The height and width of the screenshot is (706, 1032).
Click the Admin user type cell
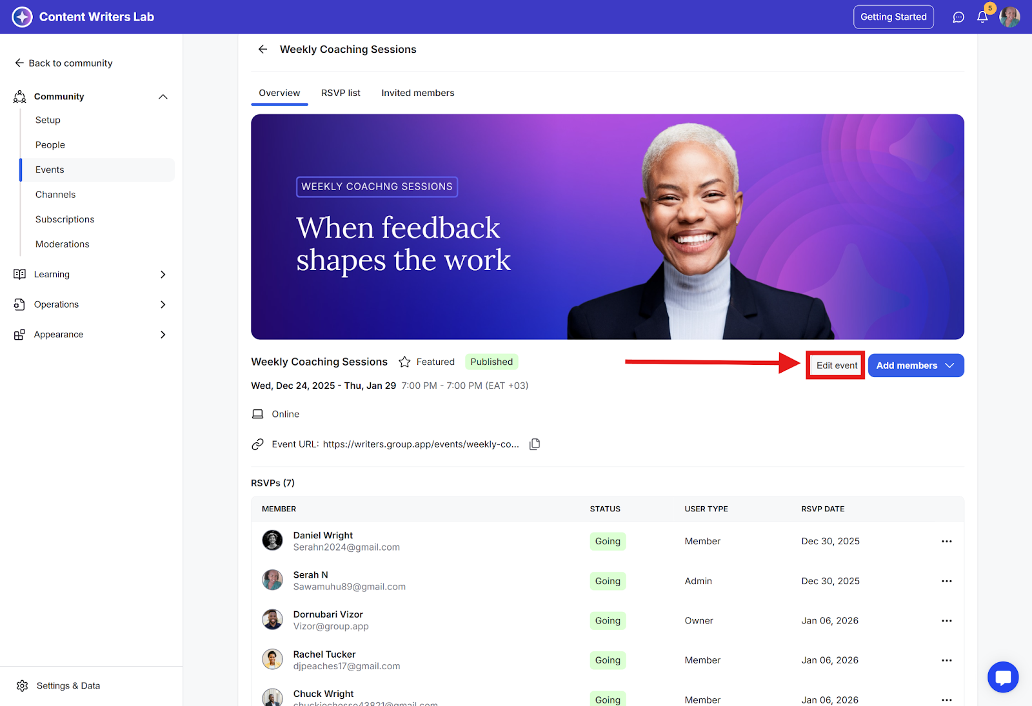[x=698, y=581]
